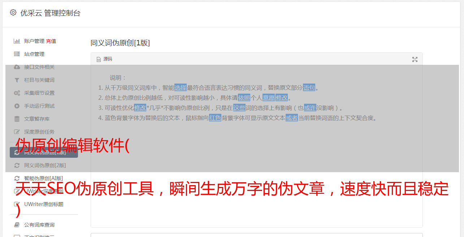
Task: Click the 采集细节设置 gears icon
Action: coord(17,93)
